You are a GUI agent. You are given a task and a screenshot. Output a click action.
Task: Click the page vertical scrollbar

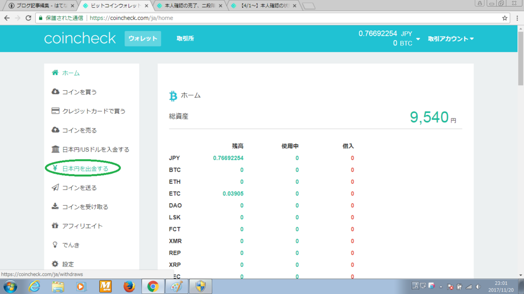pyautogui.click(x=520, y=58)
